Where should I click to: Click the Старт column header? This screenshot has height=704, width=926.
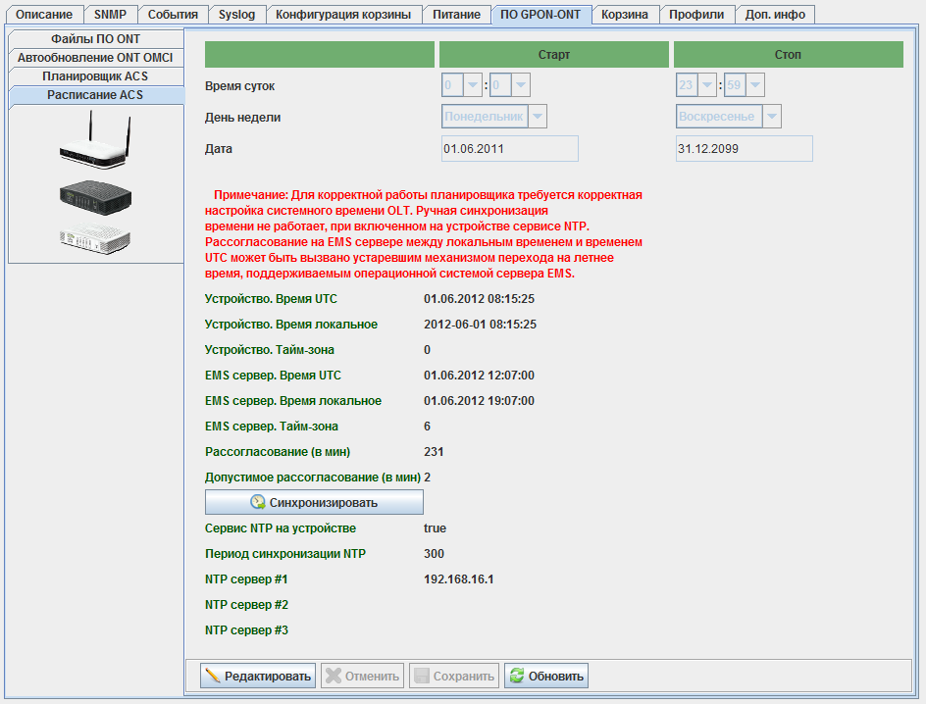point(554,54)
